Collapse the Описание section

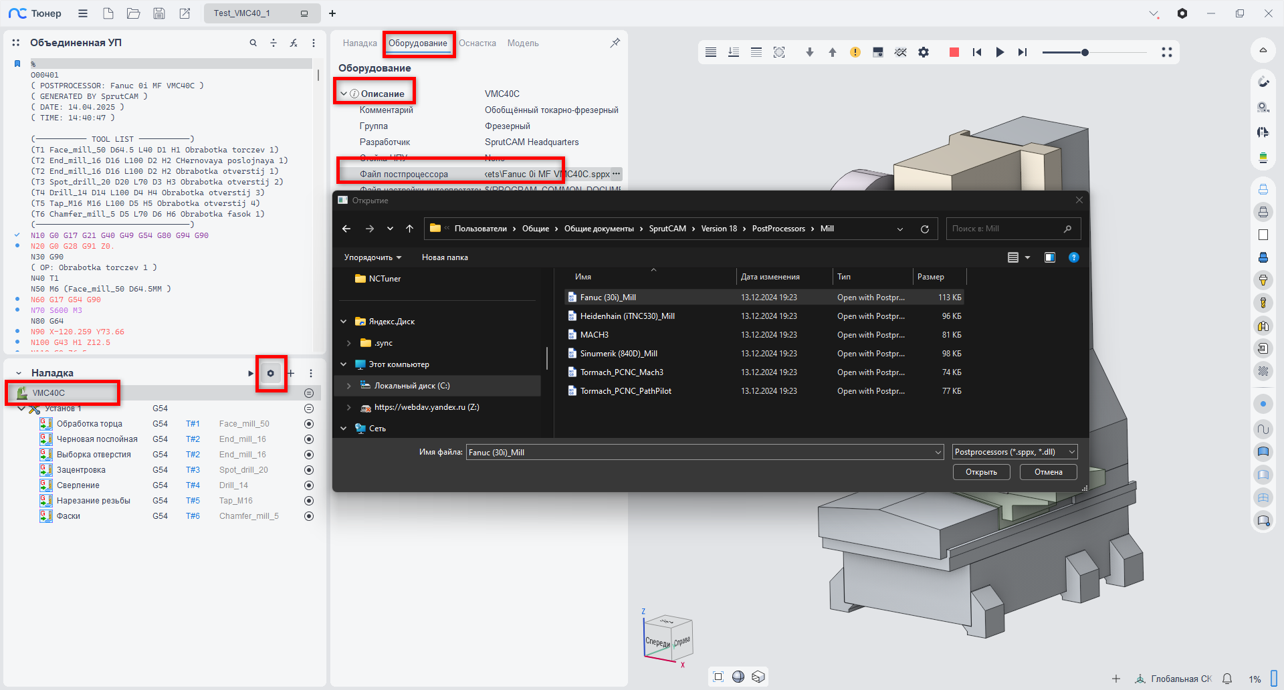(344, 94)
